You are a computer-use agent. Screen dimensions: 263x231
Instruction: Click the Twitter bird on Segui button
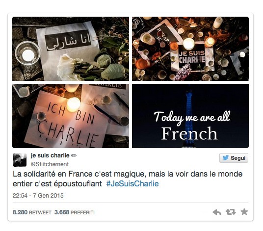225,158
